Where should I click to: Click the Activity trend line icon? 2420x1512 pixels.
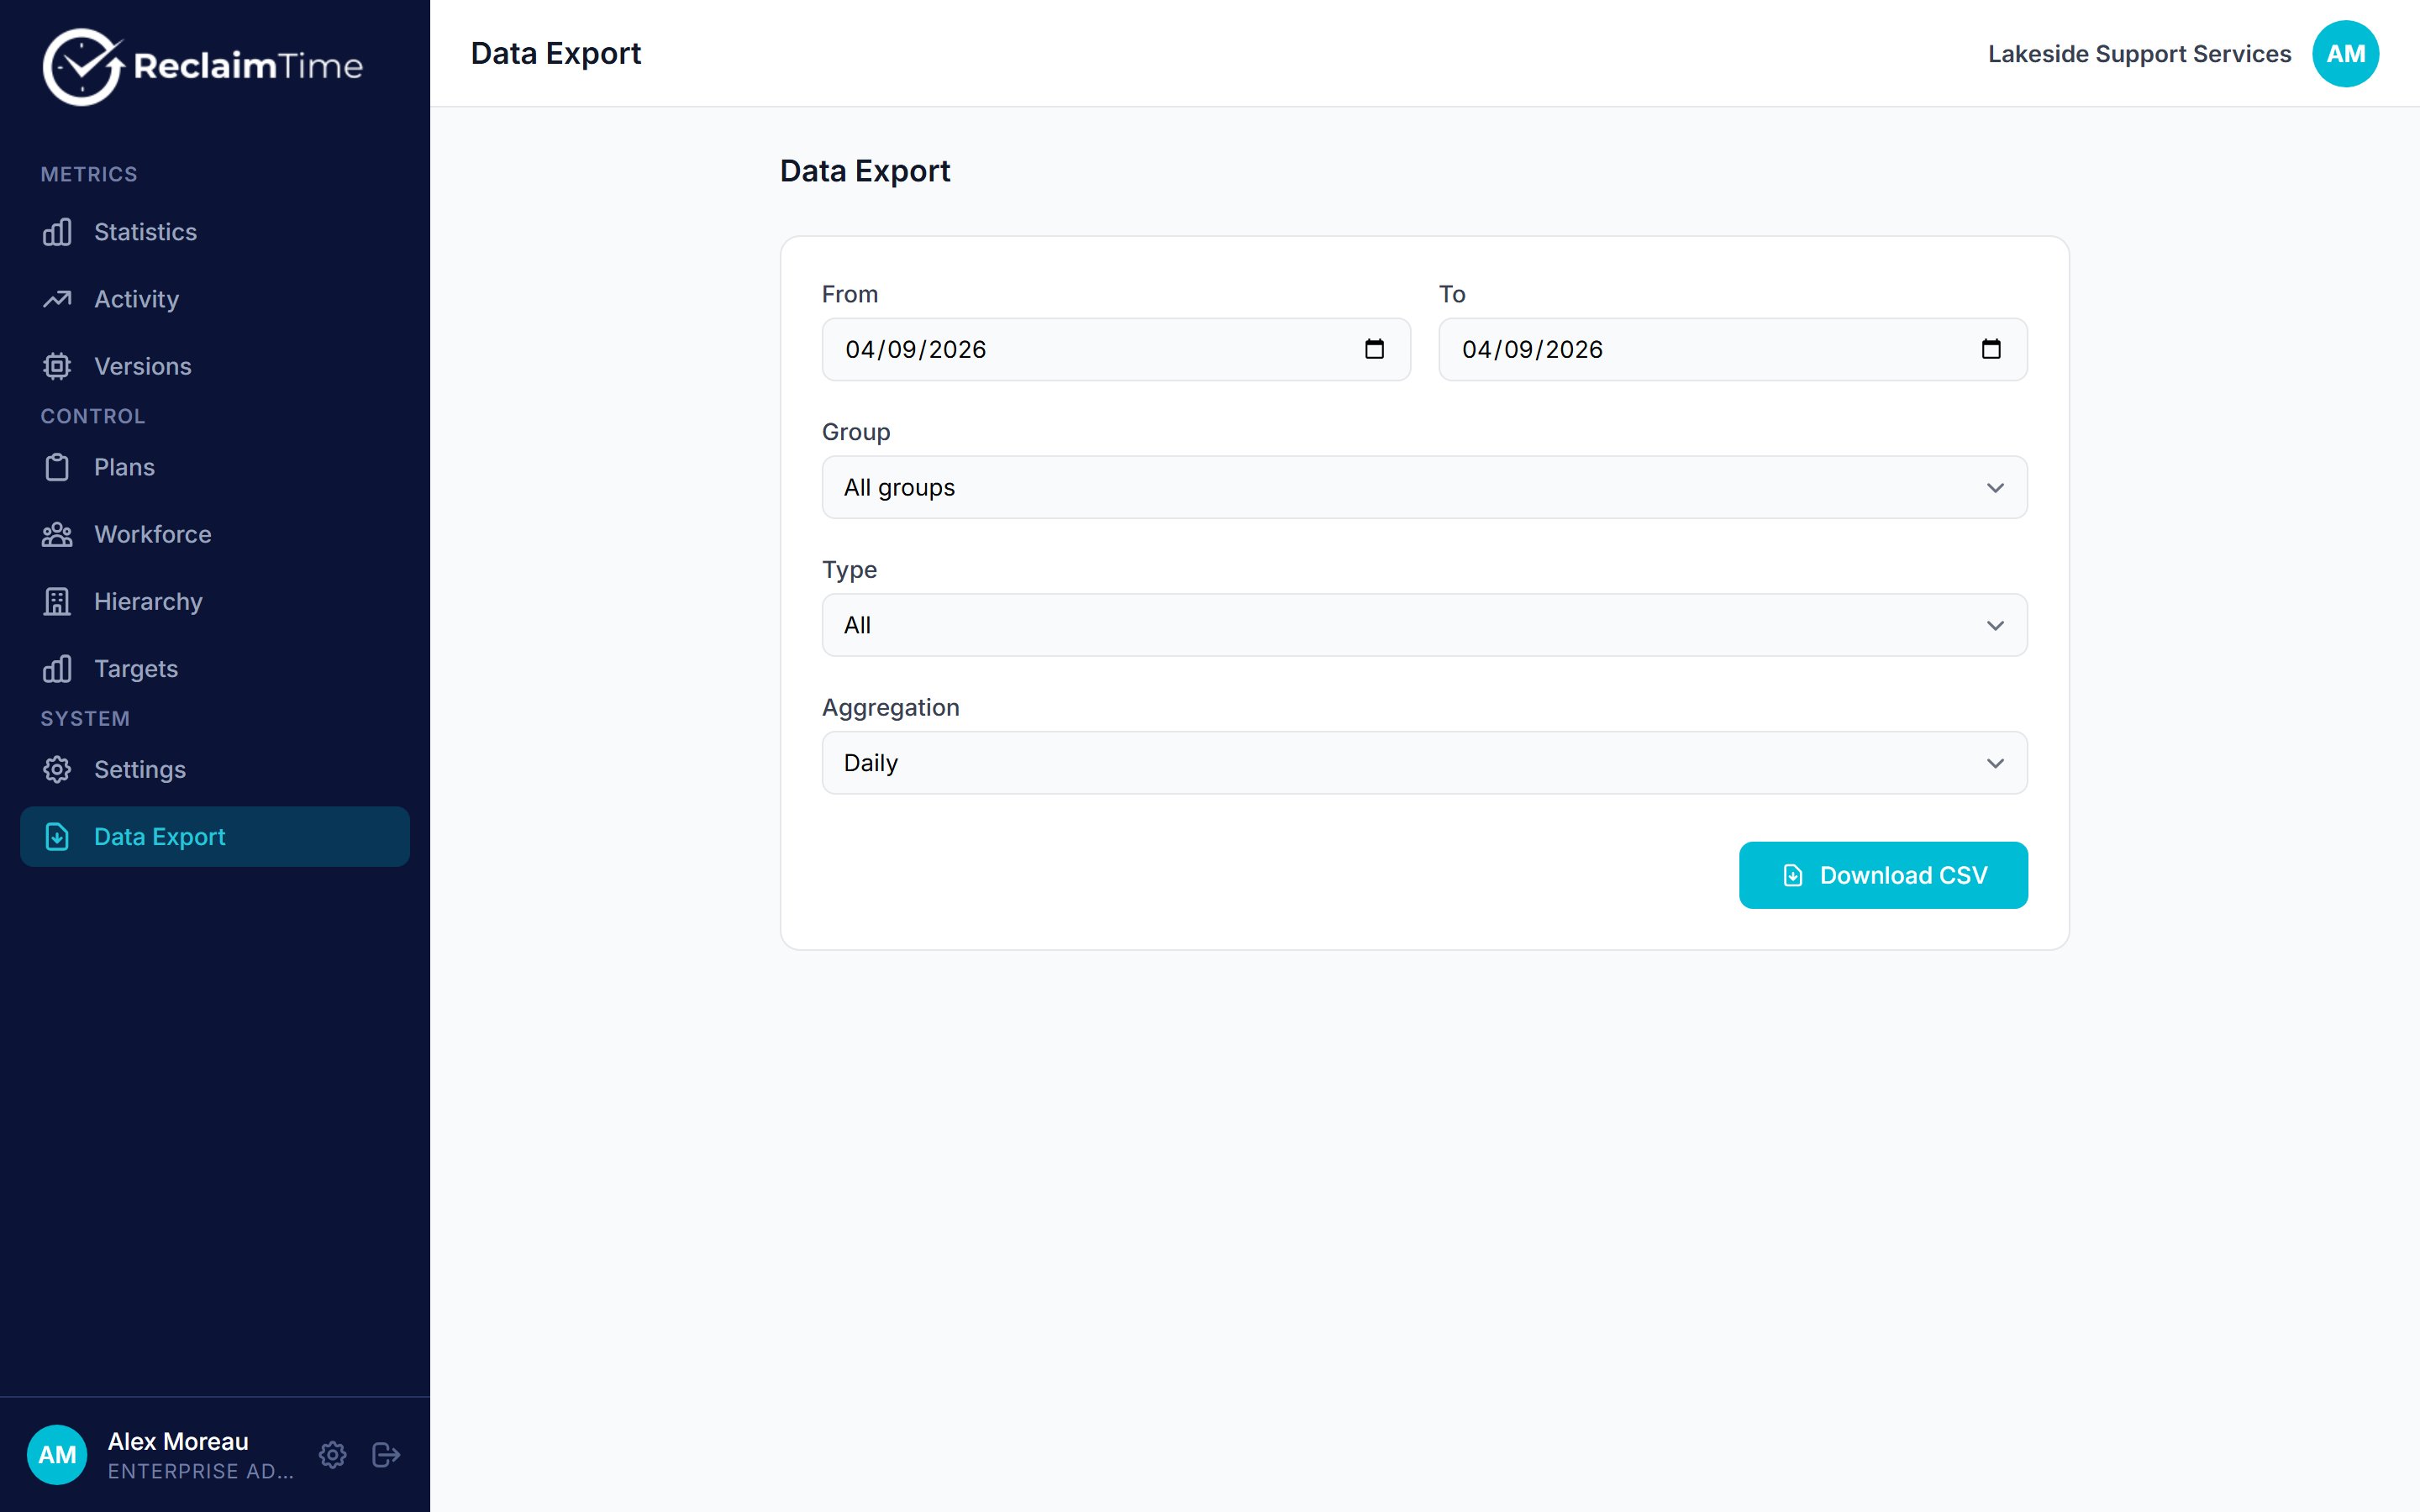pyautogui.click(x=57, y=299)
